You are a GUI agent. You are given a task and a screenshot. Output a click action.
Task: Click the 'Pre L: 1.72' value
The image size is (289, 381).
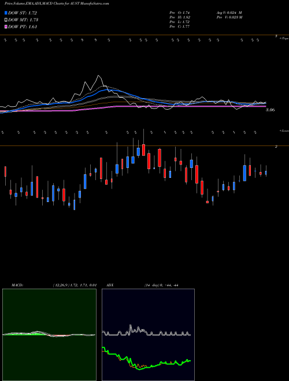click(180, 22)
